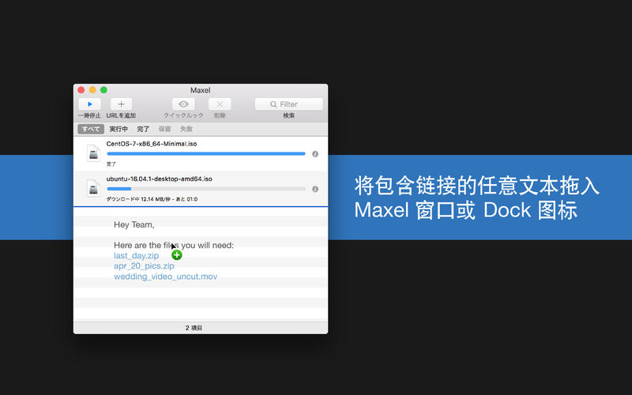Open the 保留 tab
Viewport: 632px width, 395px height.
coord(164,129)
